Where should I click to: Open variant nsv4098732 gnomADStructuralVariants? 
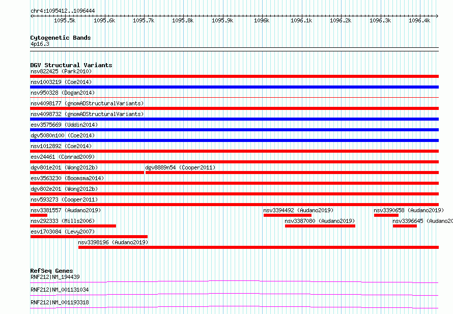click(x=87, y=114)
